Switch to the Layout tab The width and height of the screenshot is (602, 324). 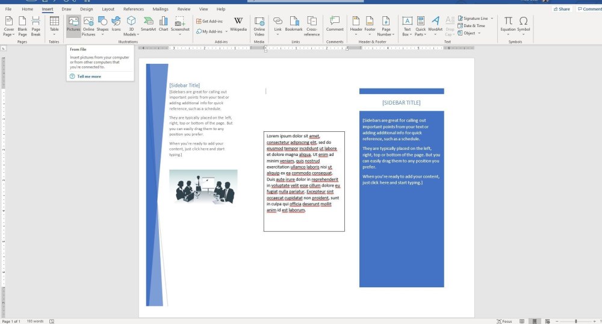pos(108,9)
